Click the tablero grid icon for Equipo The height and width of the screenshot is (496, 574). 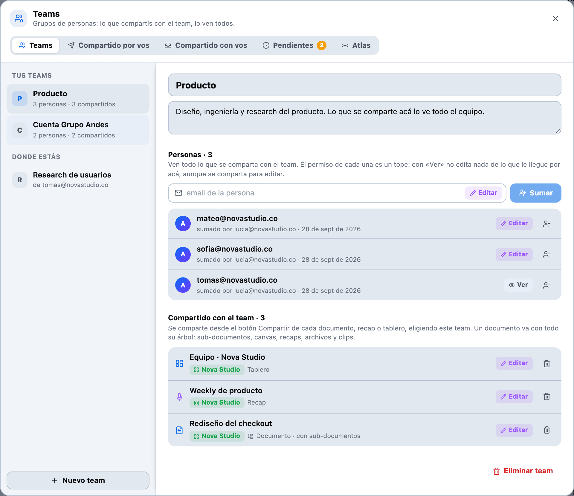point(179,363)
